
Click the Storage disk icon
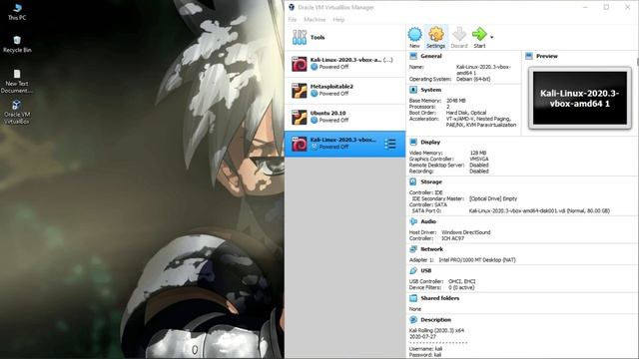[x=413, y=181]
